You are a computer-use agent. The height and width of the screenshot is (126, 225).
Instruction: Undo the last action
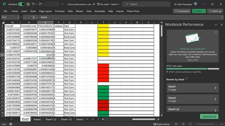click(33, 4)
